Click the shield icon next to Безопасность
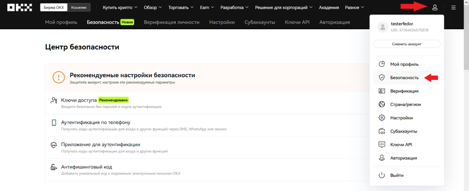 [x=382, y=78]
